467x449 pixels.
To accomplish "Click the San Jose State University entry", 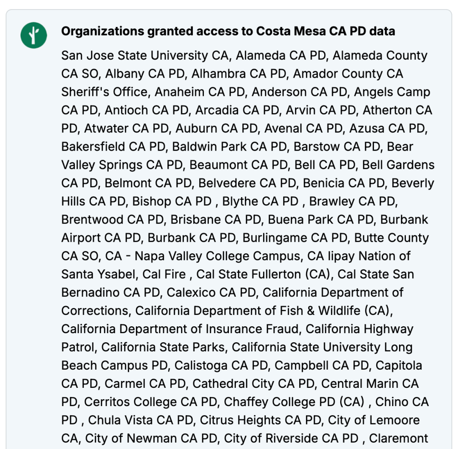I will [147, 56].
